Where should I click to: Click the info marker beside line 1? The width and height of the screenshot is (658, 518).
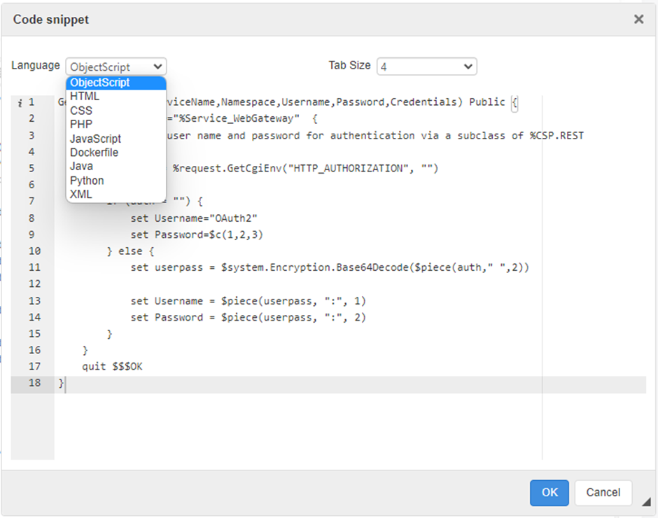[x=20, y=103]
